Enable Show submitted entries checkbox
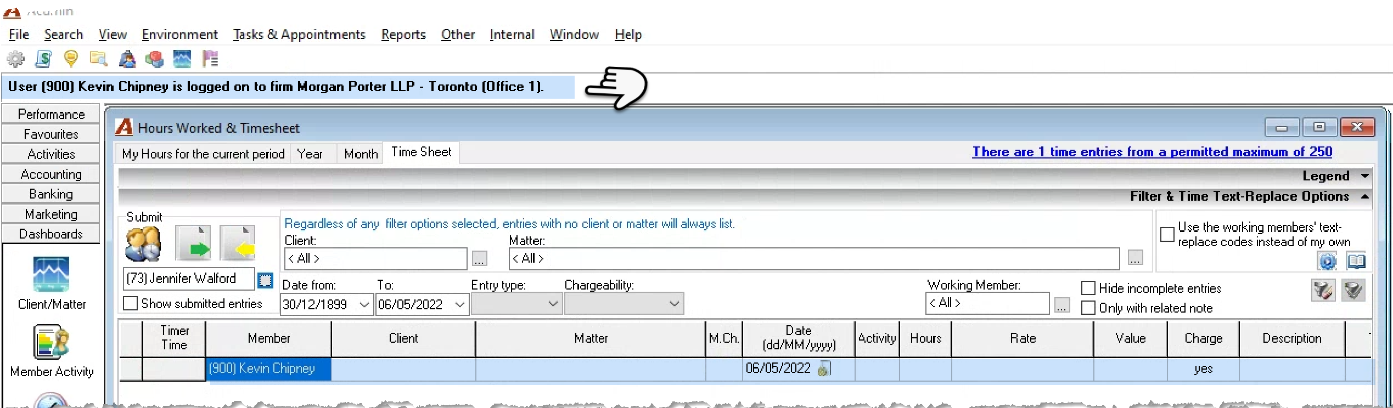 pyautogui.click(x=131, y=303)
